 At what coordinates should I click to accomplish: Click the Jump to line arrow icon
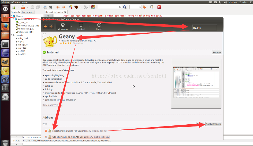pos(144,7)
